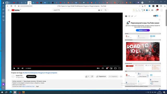Open YouTube notifications bell

click(157, 10)
